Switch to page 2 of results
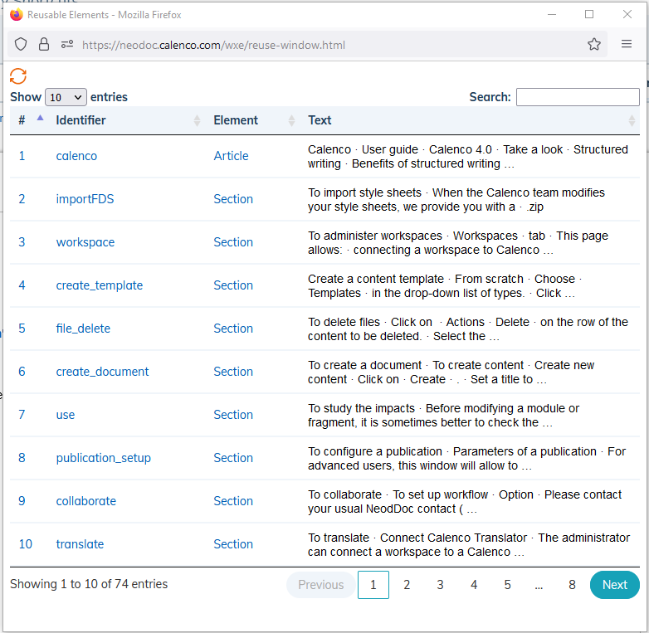This screenshot has height=633, width=649. pyautogui.click(x=407, y=585)
